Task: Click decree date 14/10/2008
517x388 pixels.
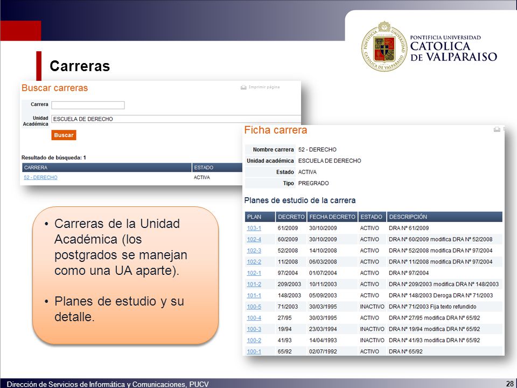Action: 323,251
